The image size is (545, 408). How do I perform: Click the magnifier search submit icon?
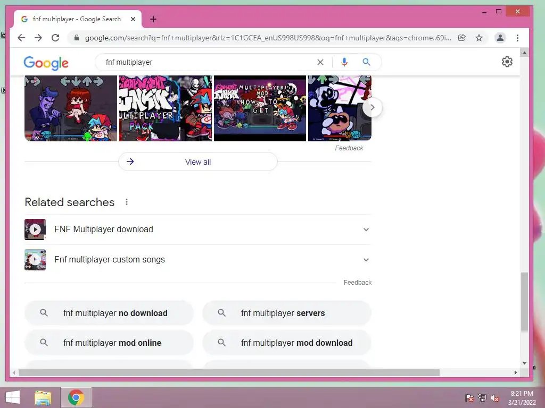(366, 62)
